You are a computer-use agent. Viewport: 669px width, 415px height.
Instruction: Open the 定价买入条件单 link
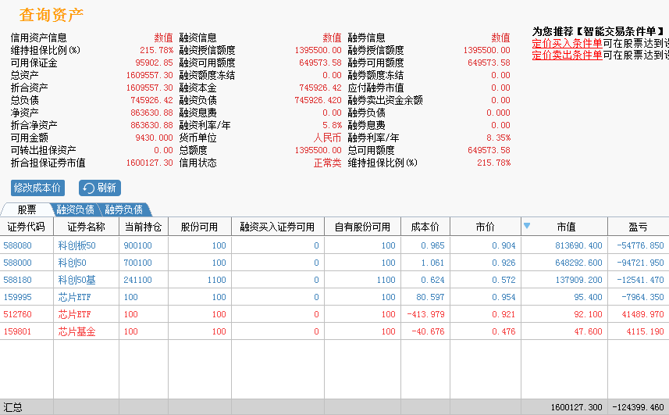click(x=567, y=43)
